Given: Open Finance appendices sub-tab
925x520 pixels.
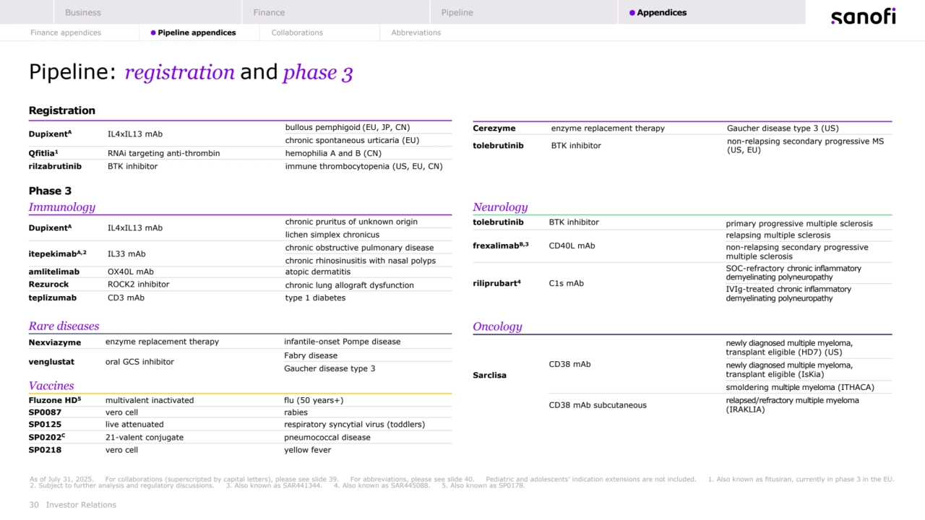Looking at the screenshot, I should (x=66, y=32).
